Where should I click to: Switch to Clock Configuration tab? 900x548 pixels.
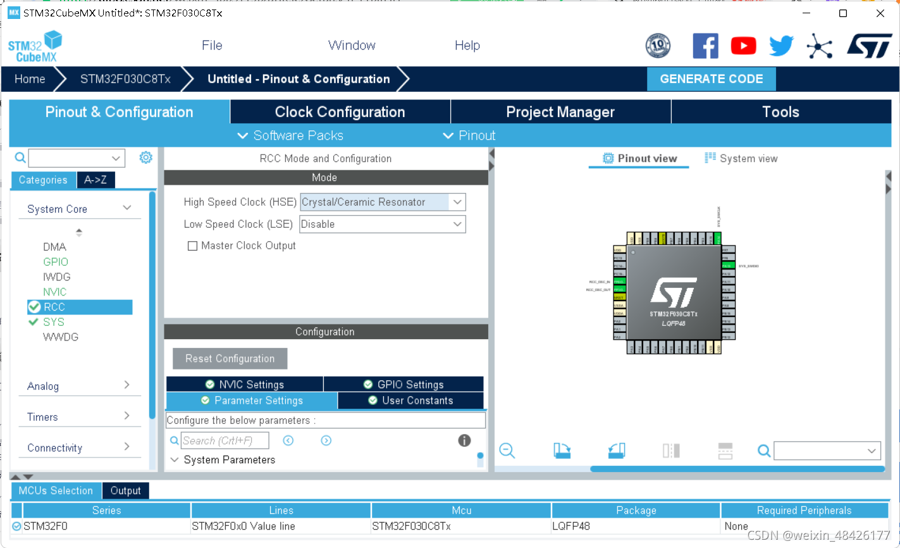coord(340,112)
